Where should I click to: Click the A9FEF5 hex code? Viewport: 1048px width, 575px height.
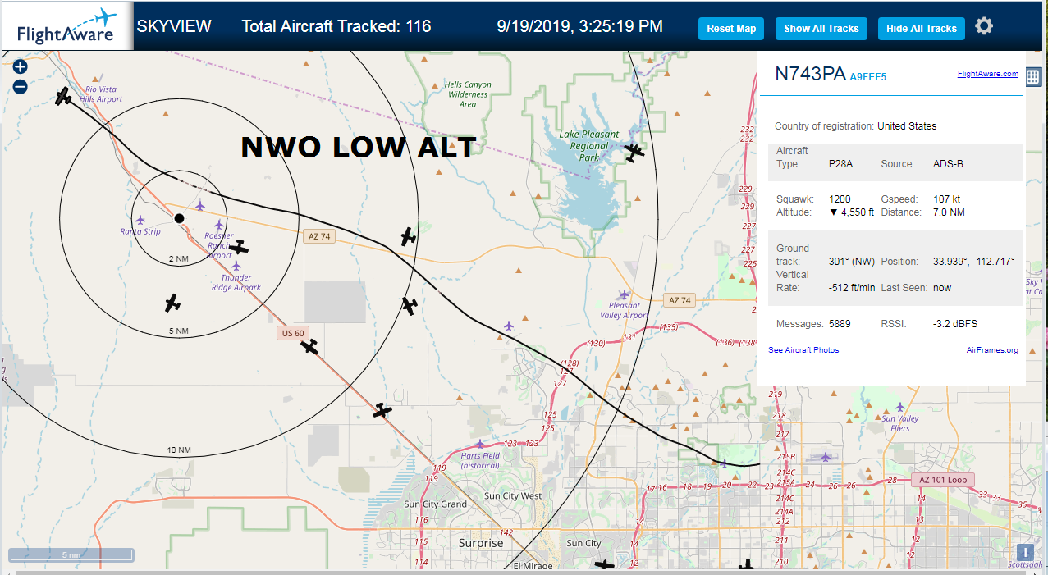pyautogui.click(x=867, y=77)
